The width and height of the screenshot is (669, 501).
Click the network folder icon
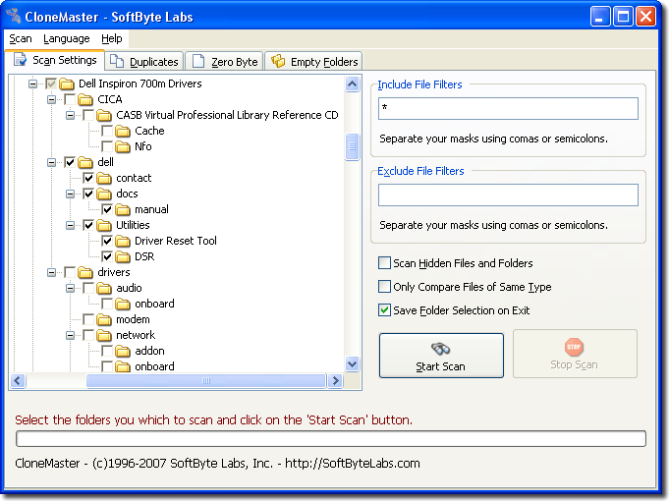pyautogui.click(x=104, y=335)
